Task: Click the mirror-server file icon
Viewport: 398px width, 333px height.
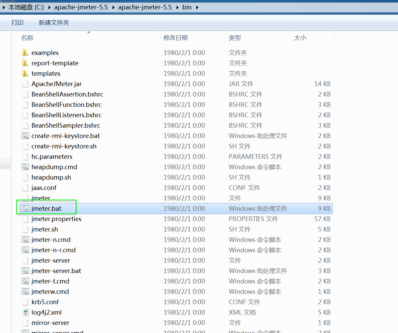Action: click(x=25, y=323)
